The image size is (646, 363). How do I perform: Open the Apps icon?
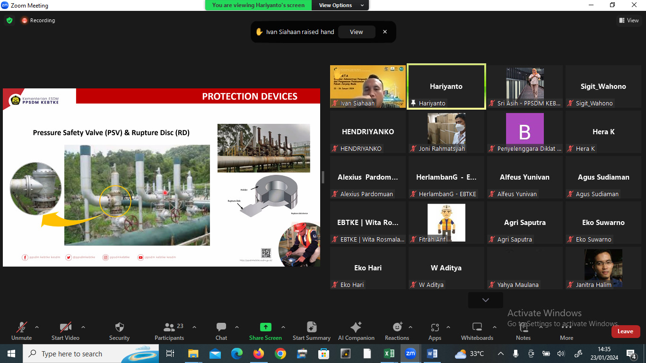[435, 327]
